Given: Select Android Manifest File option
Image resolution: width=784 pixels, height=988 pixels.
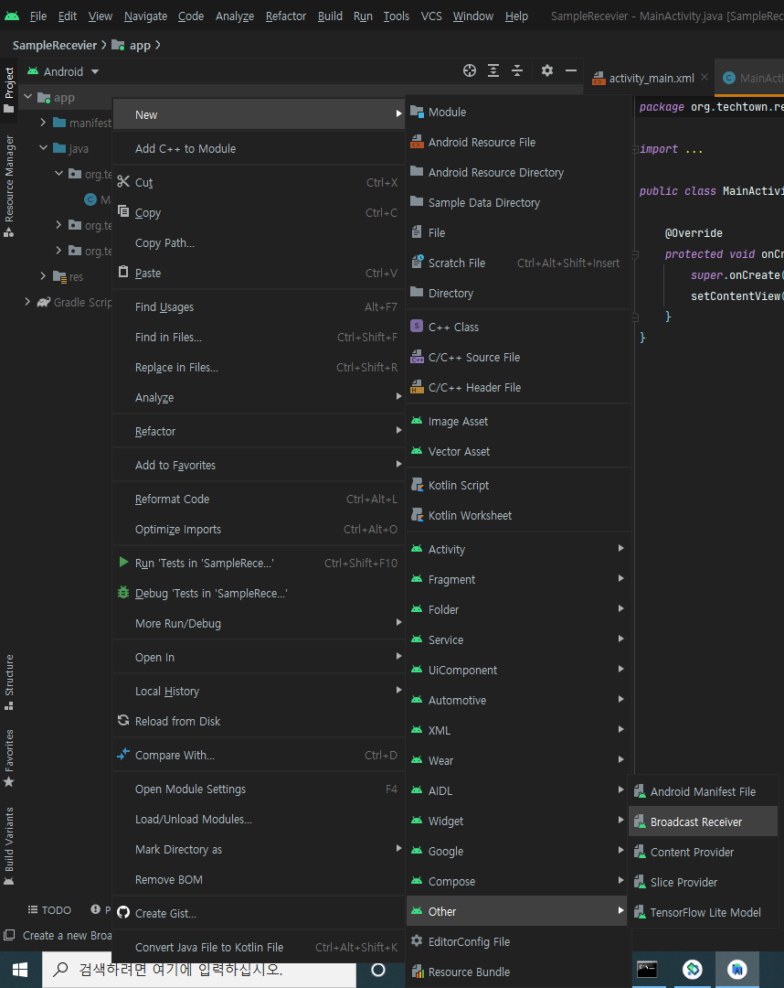Looking at the screenshot, I should [x=704, y=791].
